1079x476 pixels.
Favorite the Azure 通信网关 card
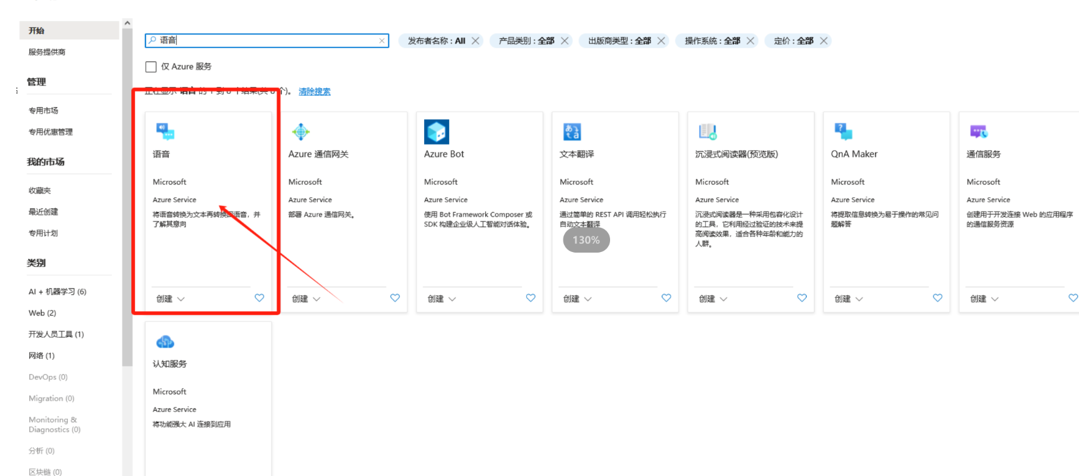[395, 298]
